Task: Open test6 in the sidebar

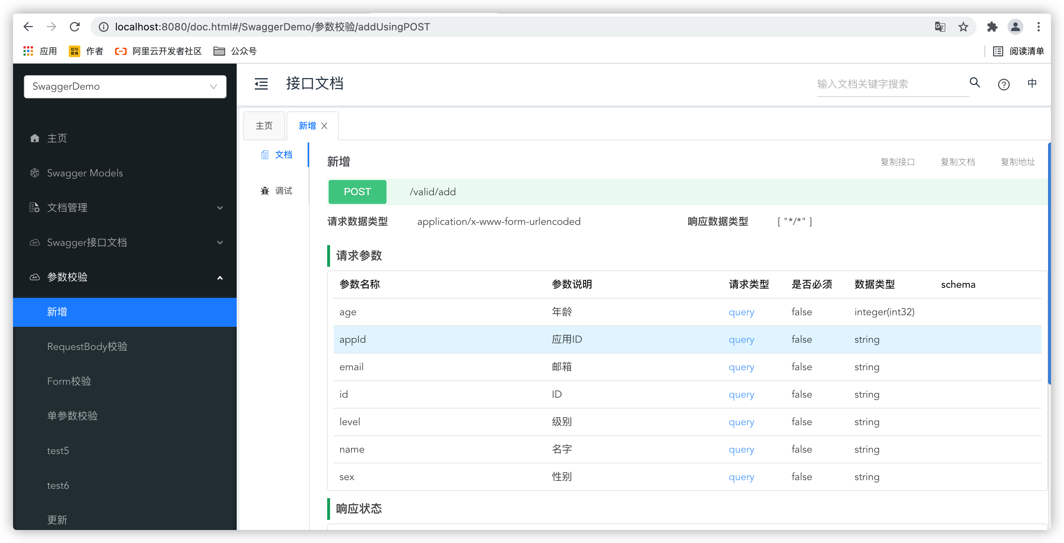Action: pyautogui.click(x=125, y=485)
